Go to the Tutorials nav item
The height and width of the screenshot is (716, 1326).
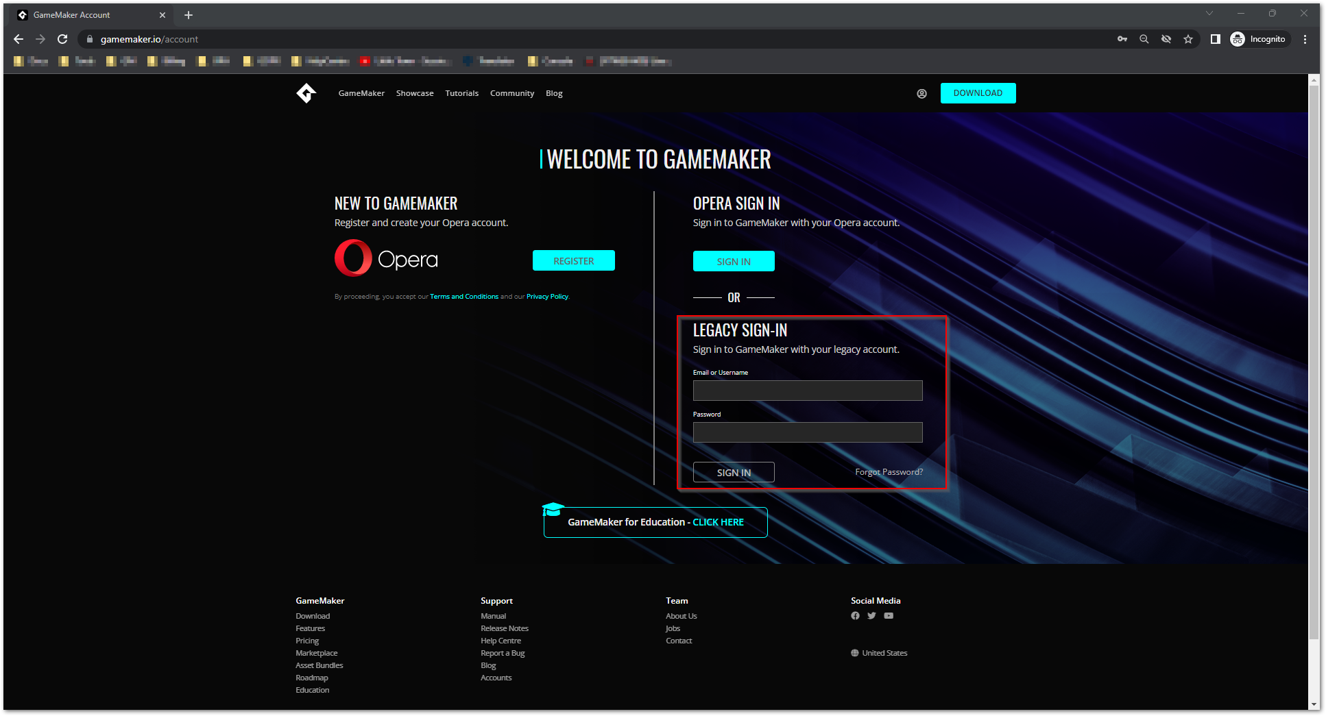tap(461, 93)
